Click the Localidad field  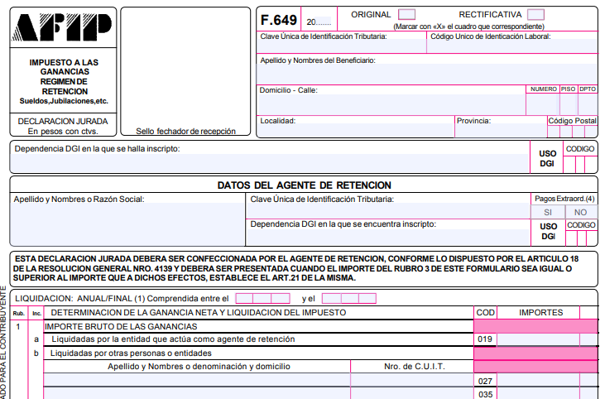355,131
